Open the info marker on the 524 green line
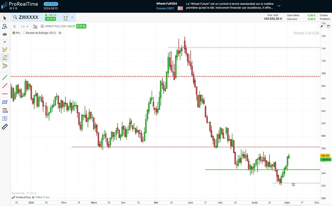332x206 pixels. click(x=293, y=184)
